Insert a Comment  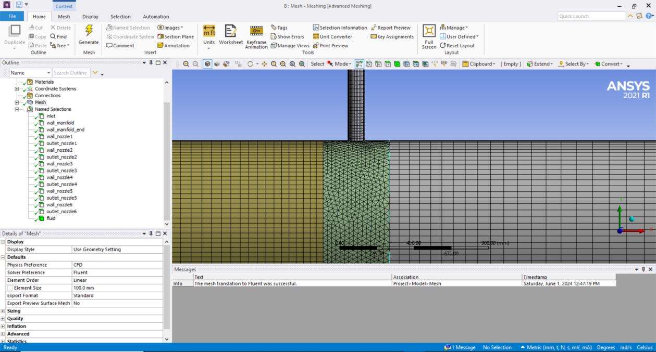(x=120, y=45)
